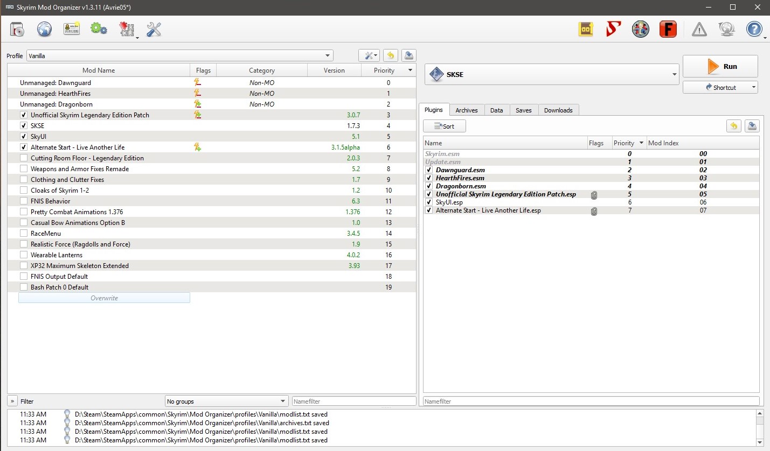Open the Tools puzzle piece icon
Viewport: 770px width, 451px height.
[127, 30]
